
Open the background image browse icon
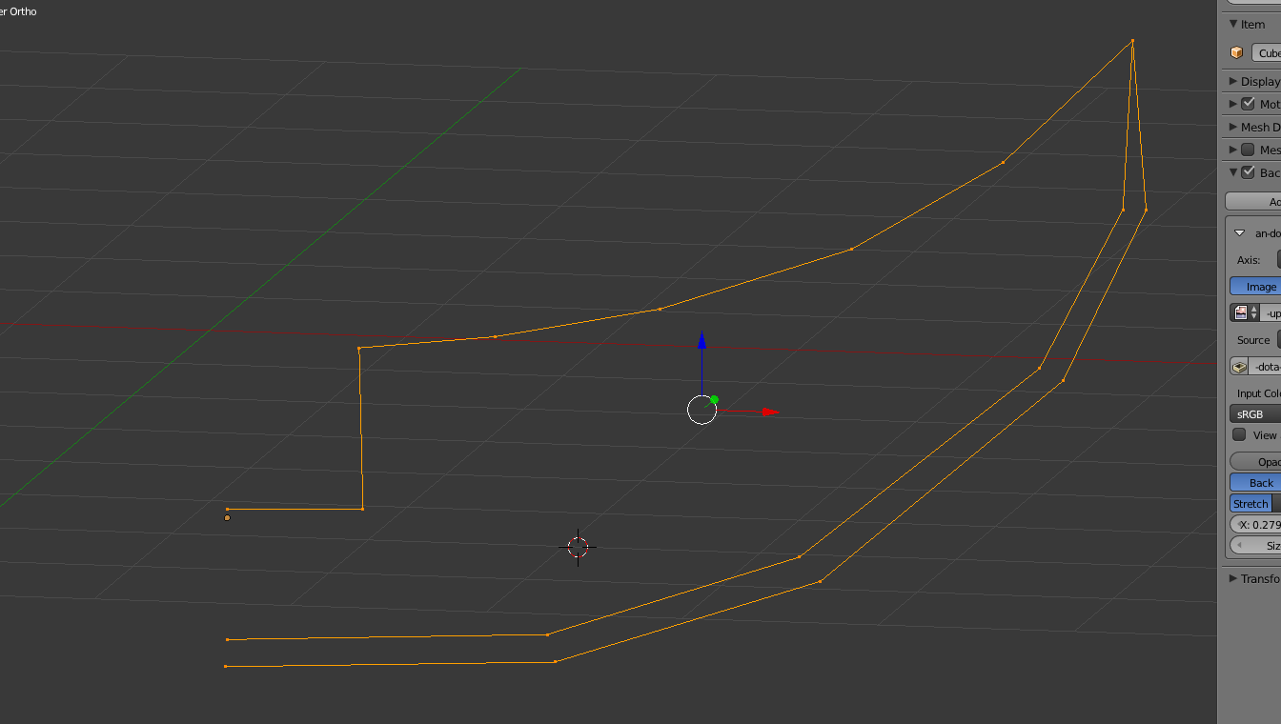click(x=1247, y=312)
